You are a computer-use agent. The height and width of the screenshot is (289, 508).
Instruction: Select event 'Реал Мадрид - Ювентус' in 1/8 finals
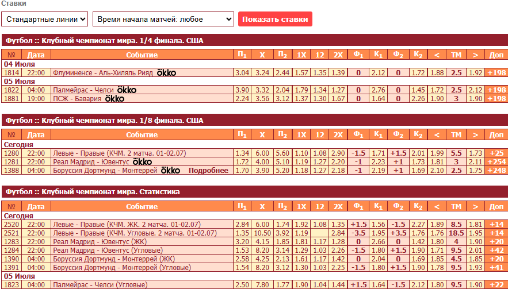(91, 161)
